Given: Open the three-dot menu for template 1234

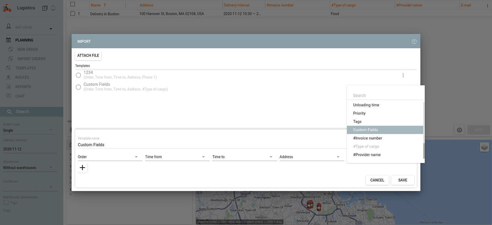Looking at the screenshot, I should tap(403, 75).
